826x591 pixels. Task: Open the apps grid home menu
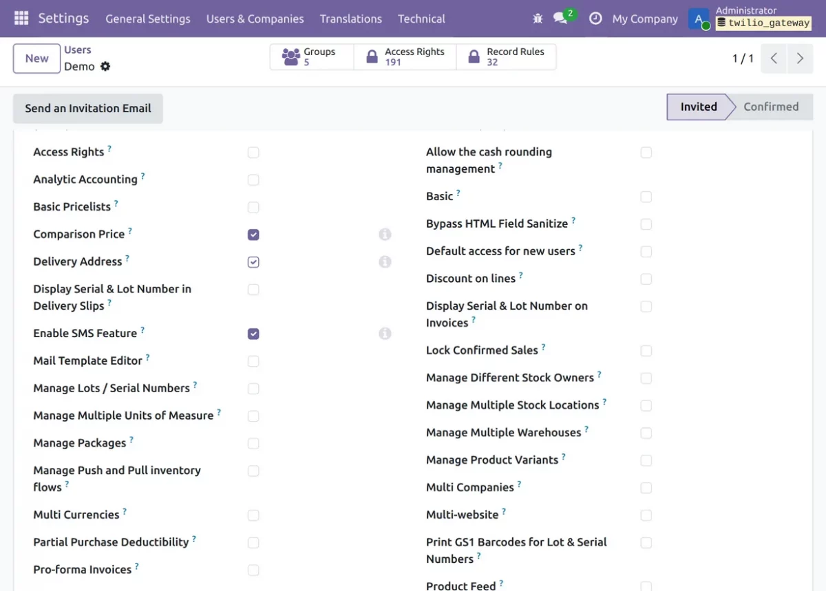pyautogui.click(x=21, y=19)
